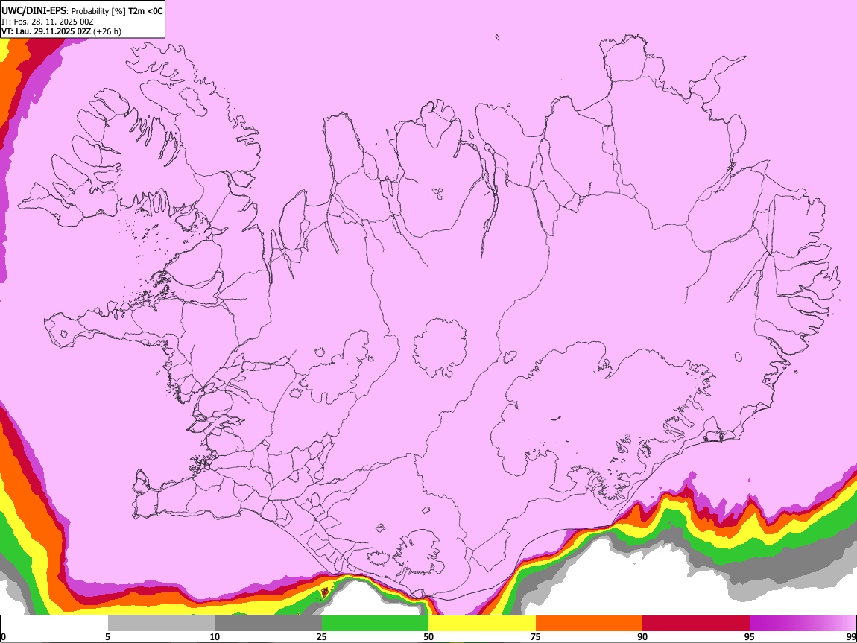Click the legend value '75'
The image size is (857, 643).
coord(535,636)
